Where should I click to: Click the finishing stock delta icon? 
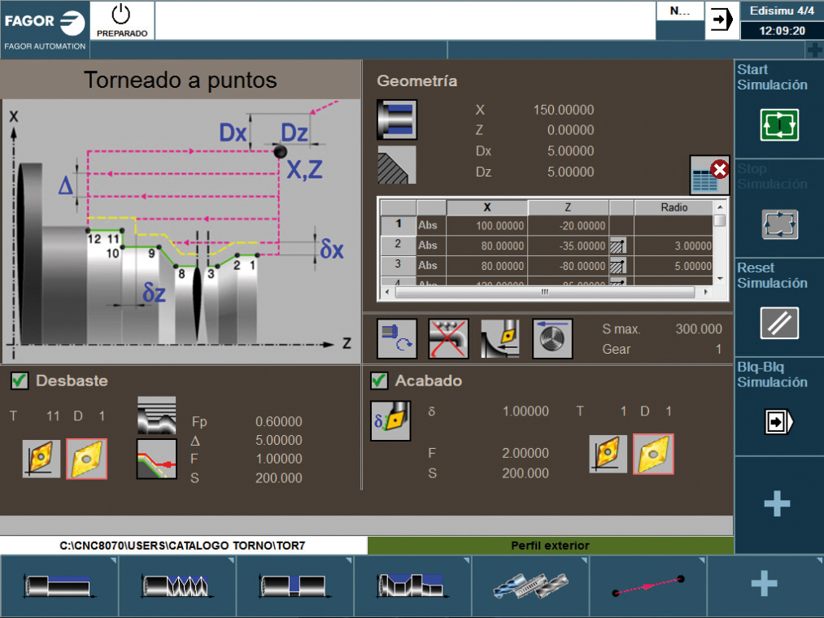(390, 421)
